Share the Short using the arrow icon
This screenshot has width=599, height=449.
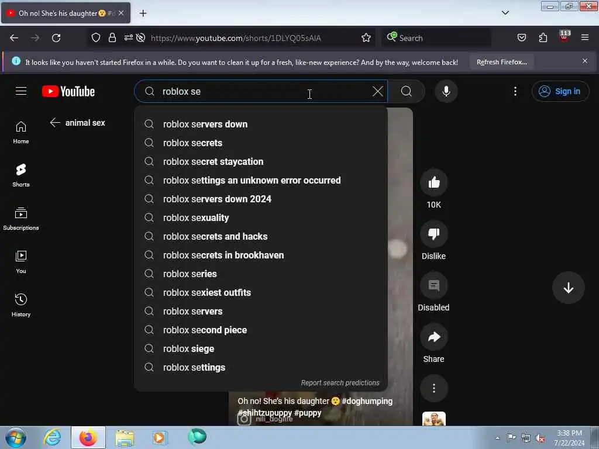(x=433, y=337)
